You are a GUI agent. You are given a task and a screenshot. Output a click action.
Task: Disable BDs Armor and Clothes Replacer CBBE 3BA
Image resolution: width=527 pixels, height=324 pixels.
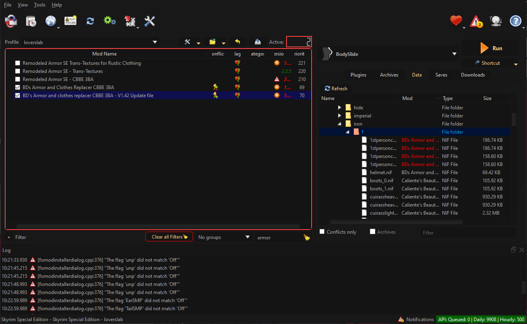click(x=17, y=87)
